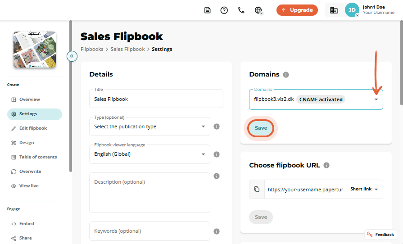Click the Title input field
This screenshot has height=244, width=403.
click(156, 99)
